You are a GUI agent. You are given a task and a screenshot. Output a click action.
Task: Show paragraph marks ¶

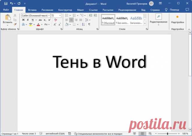point(89,24)
